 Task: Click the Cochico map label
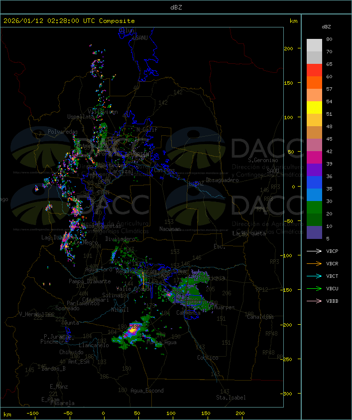208,358
